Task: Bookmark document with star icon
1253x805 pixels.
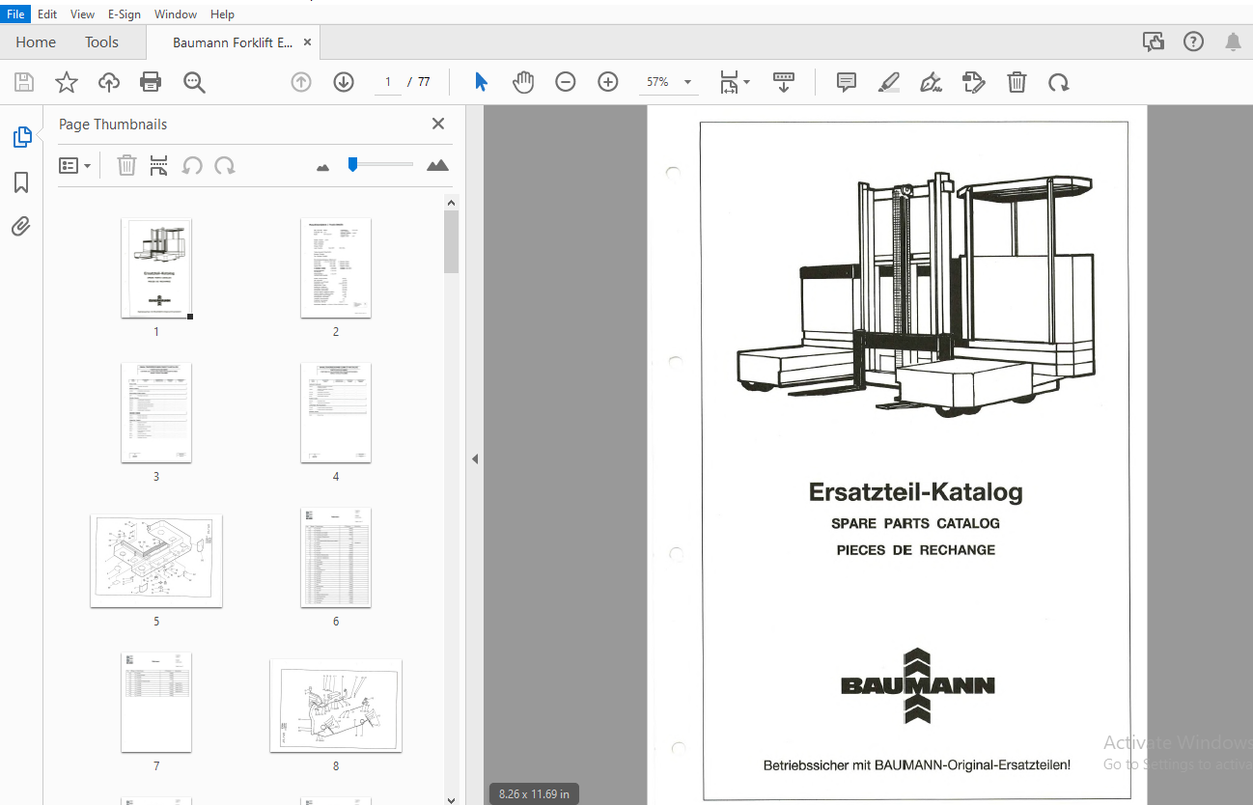Action: 67,82
